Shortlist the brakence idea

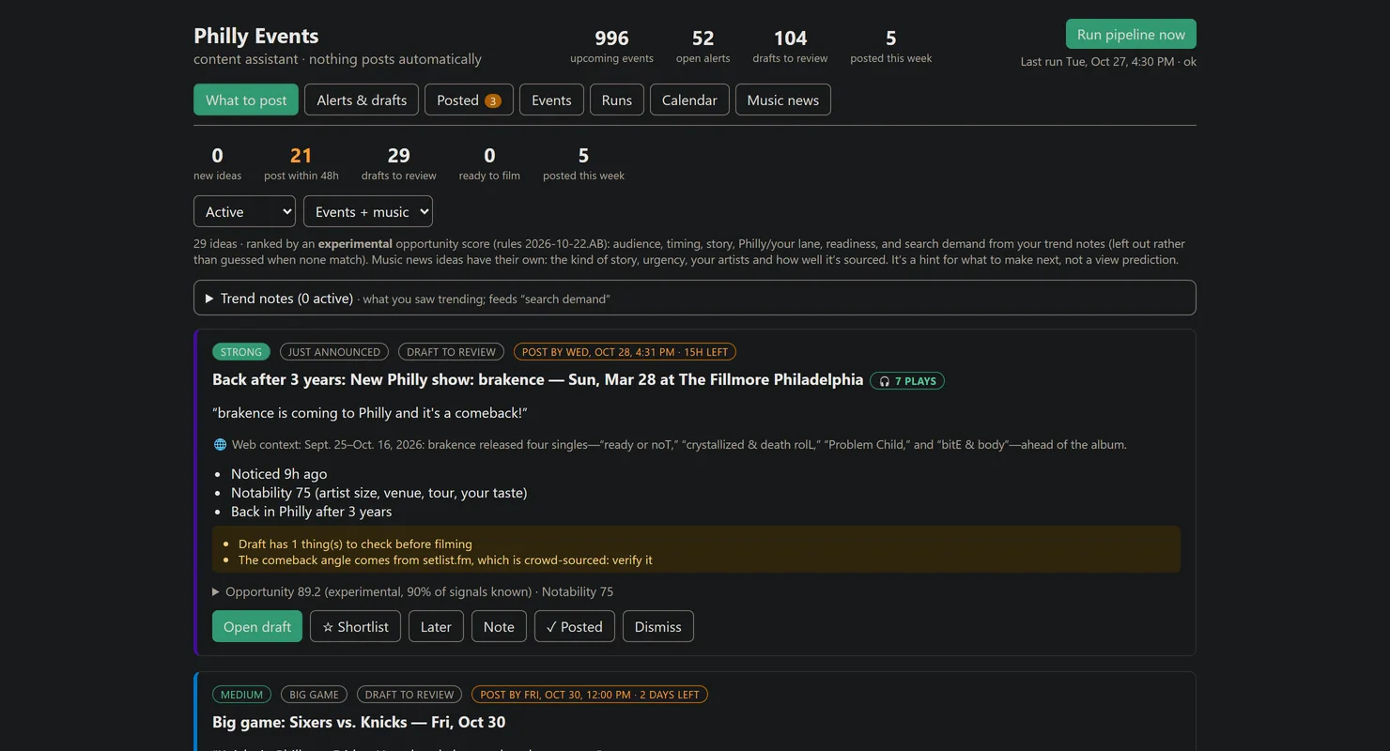[x=355, y=626]
